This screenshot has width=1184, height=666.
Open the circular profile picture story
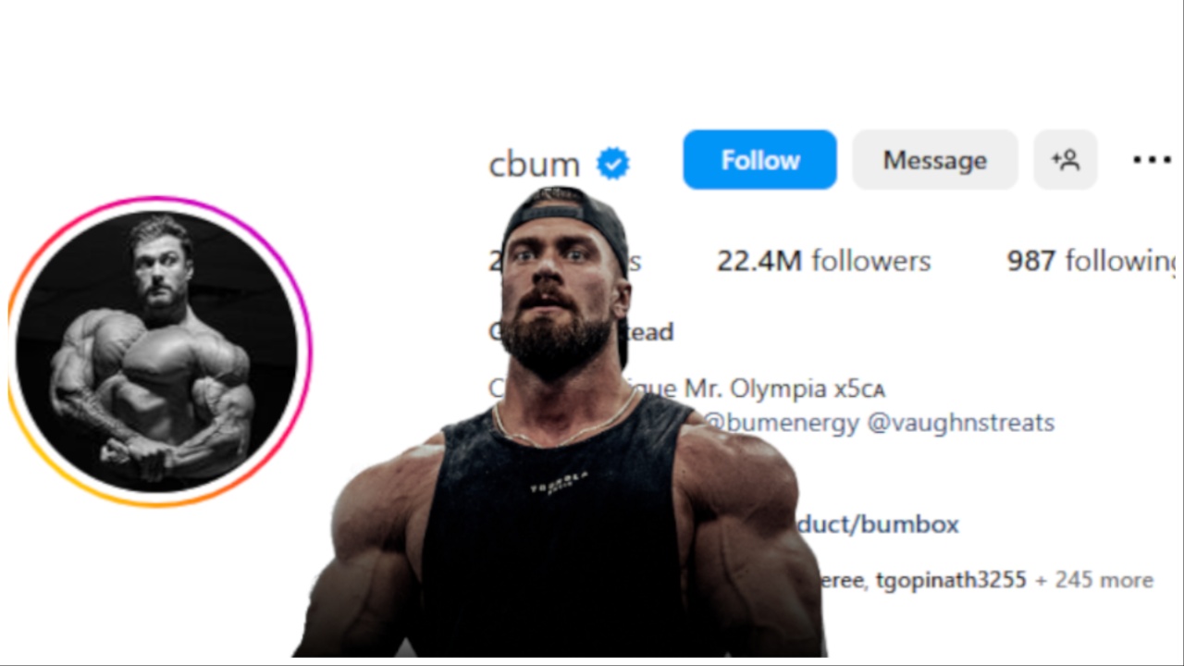coord(157,351)
